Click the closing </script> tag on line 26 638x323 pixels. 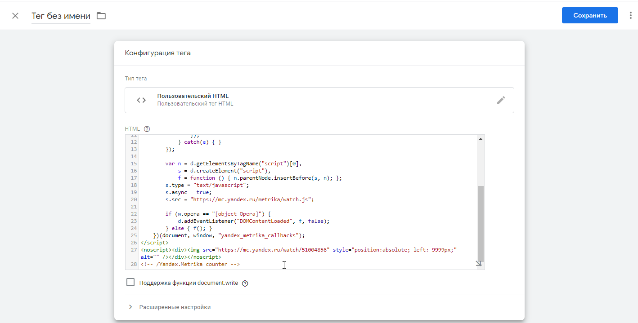point(154,243)
